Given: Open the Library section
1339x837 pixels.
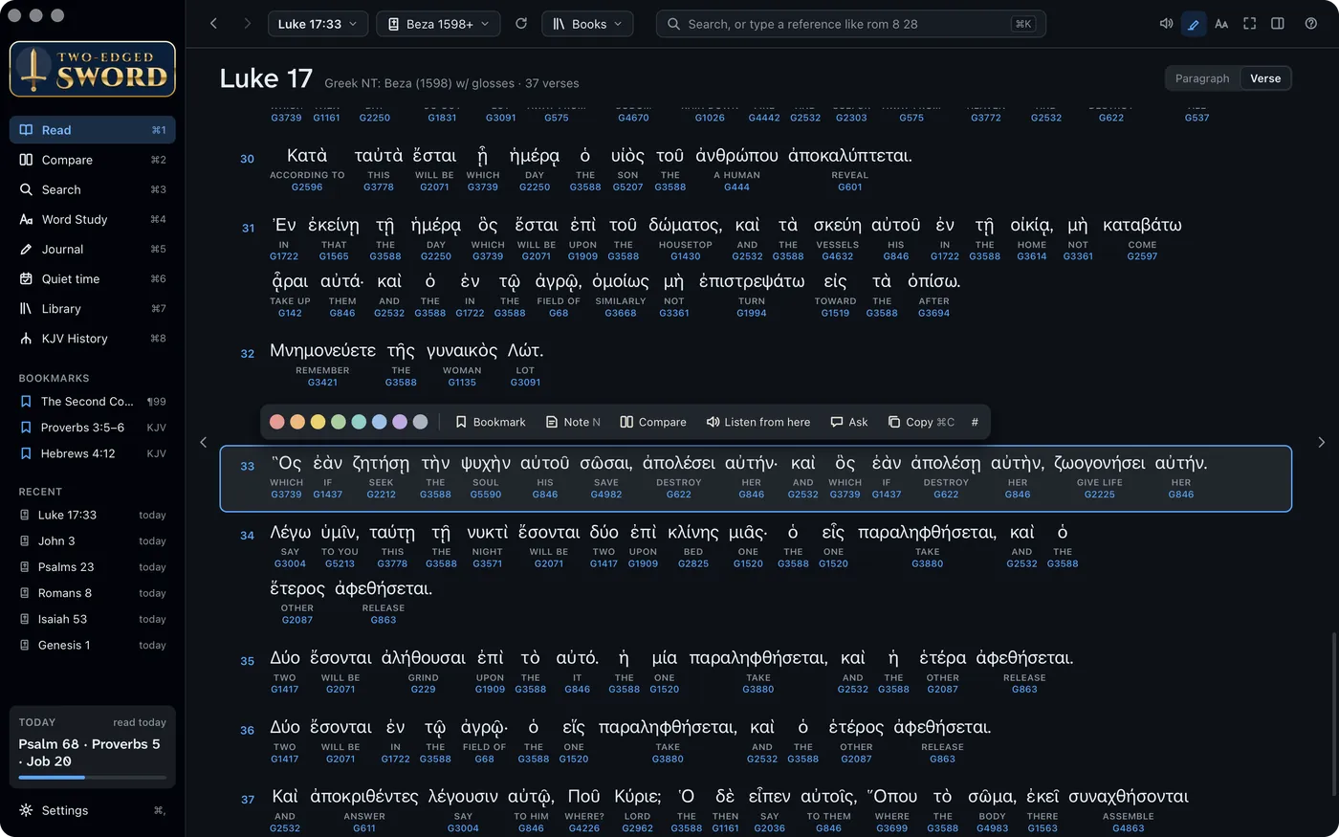Looking at the screenshot, I should (x=93, y=308).
